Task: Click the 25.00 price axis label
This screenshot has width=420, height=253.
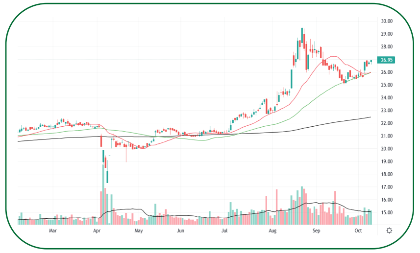Action: click(387, 85)
